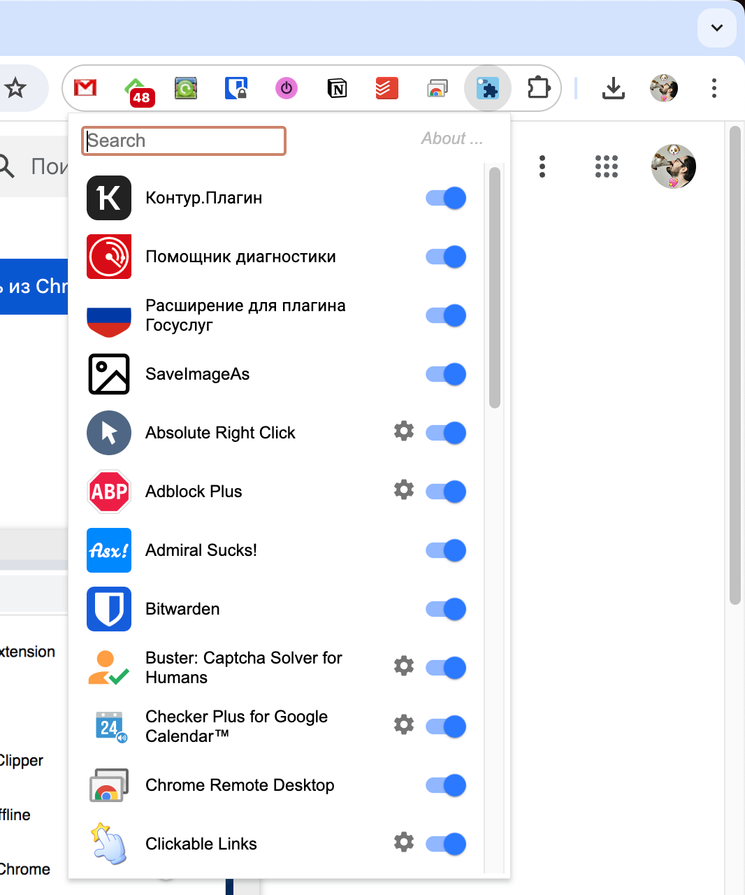
Task: Click the Chrome Remote Desktop label
Action: 240,785
